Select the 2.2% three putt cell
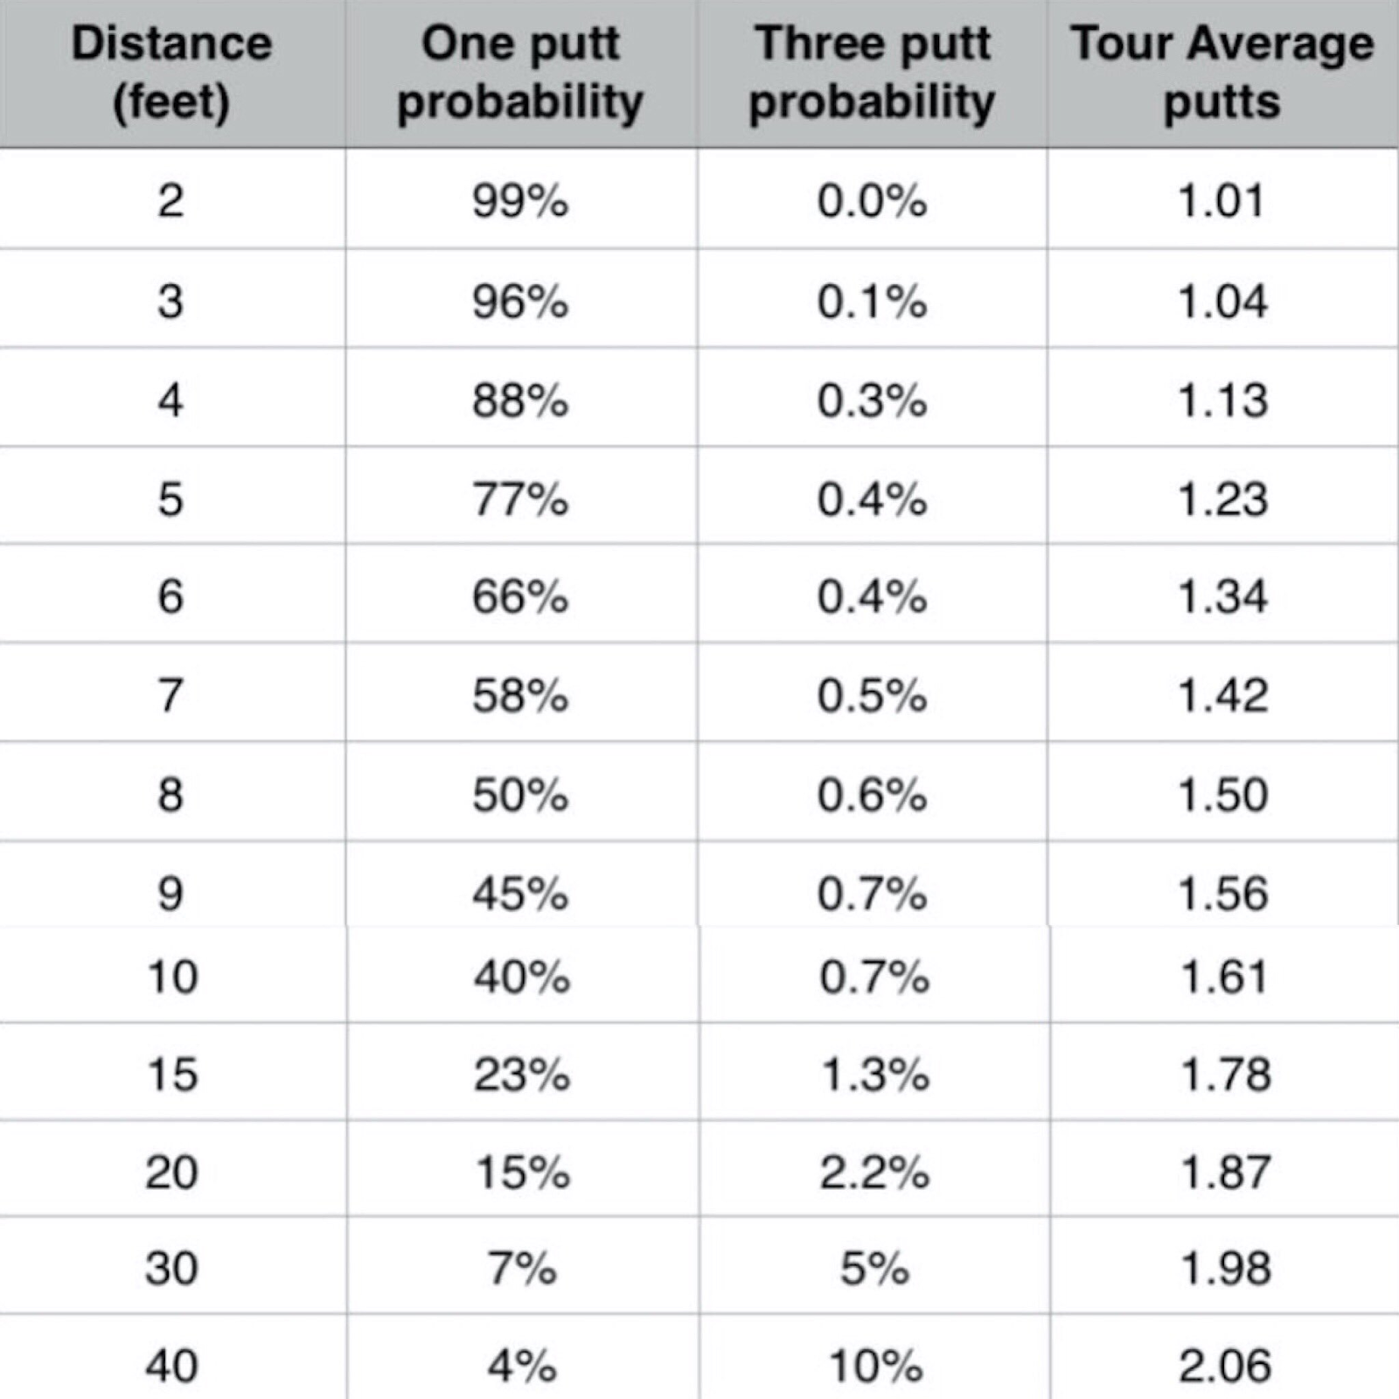Image resolution: width=1399 pixels, height=1399 pixels. tap(874, 1171)
